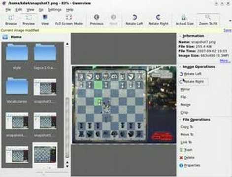Collapse the Information panel section

point(180,36)
